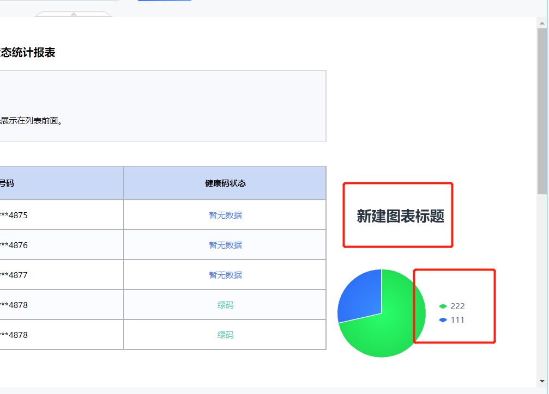Open 暂无数据 link in the 4877 row
549x394 pixels.
point(225,275)
